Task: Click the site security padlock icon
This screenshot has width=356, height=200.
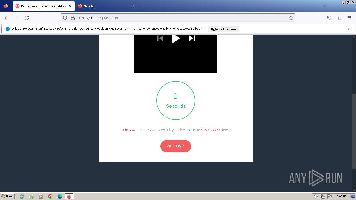Action: coord(73,18)
